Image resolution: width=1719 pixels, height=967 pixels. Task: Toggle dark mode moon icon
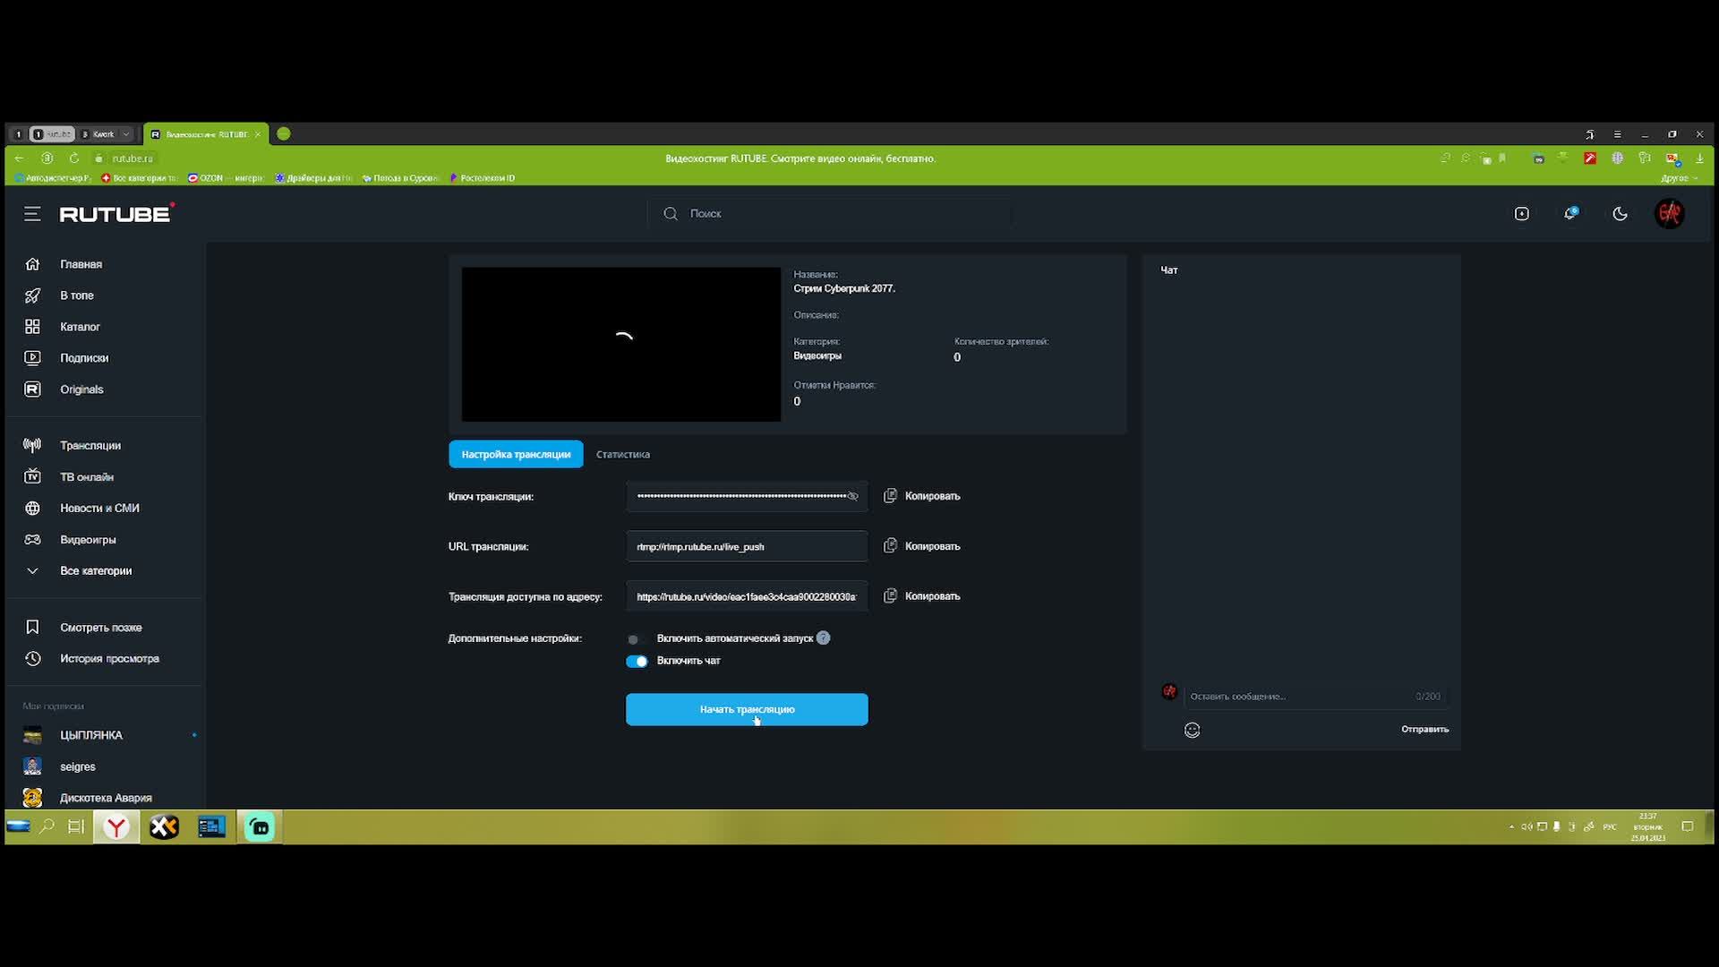coord(1620,214)
